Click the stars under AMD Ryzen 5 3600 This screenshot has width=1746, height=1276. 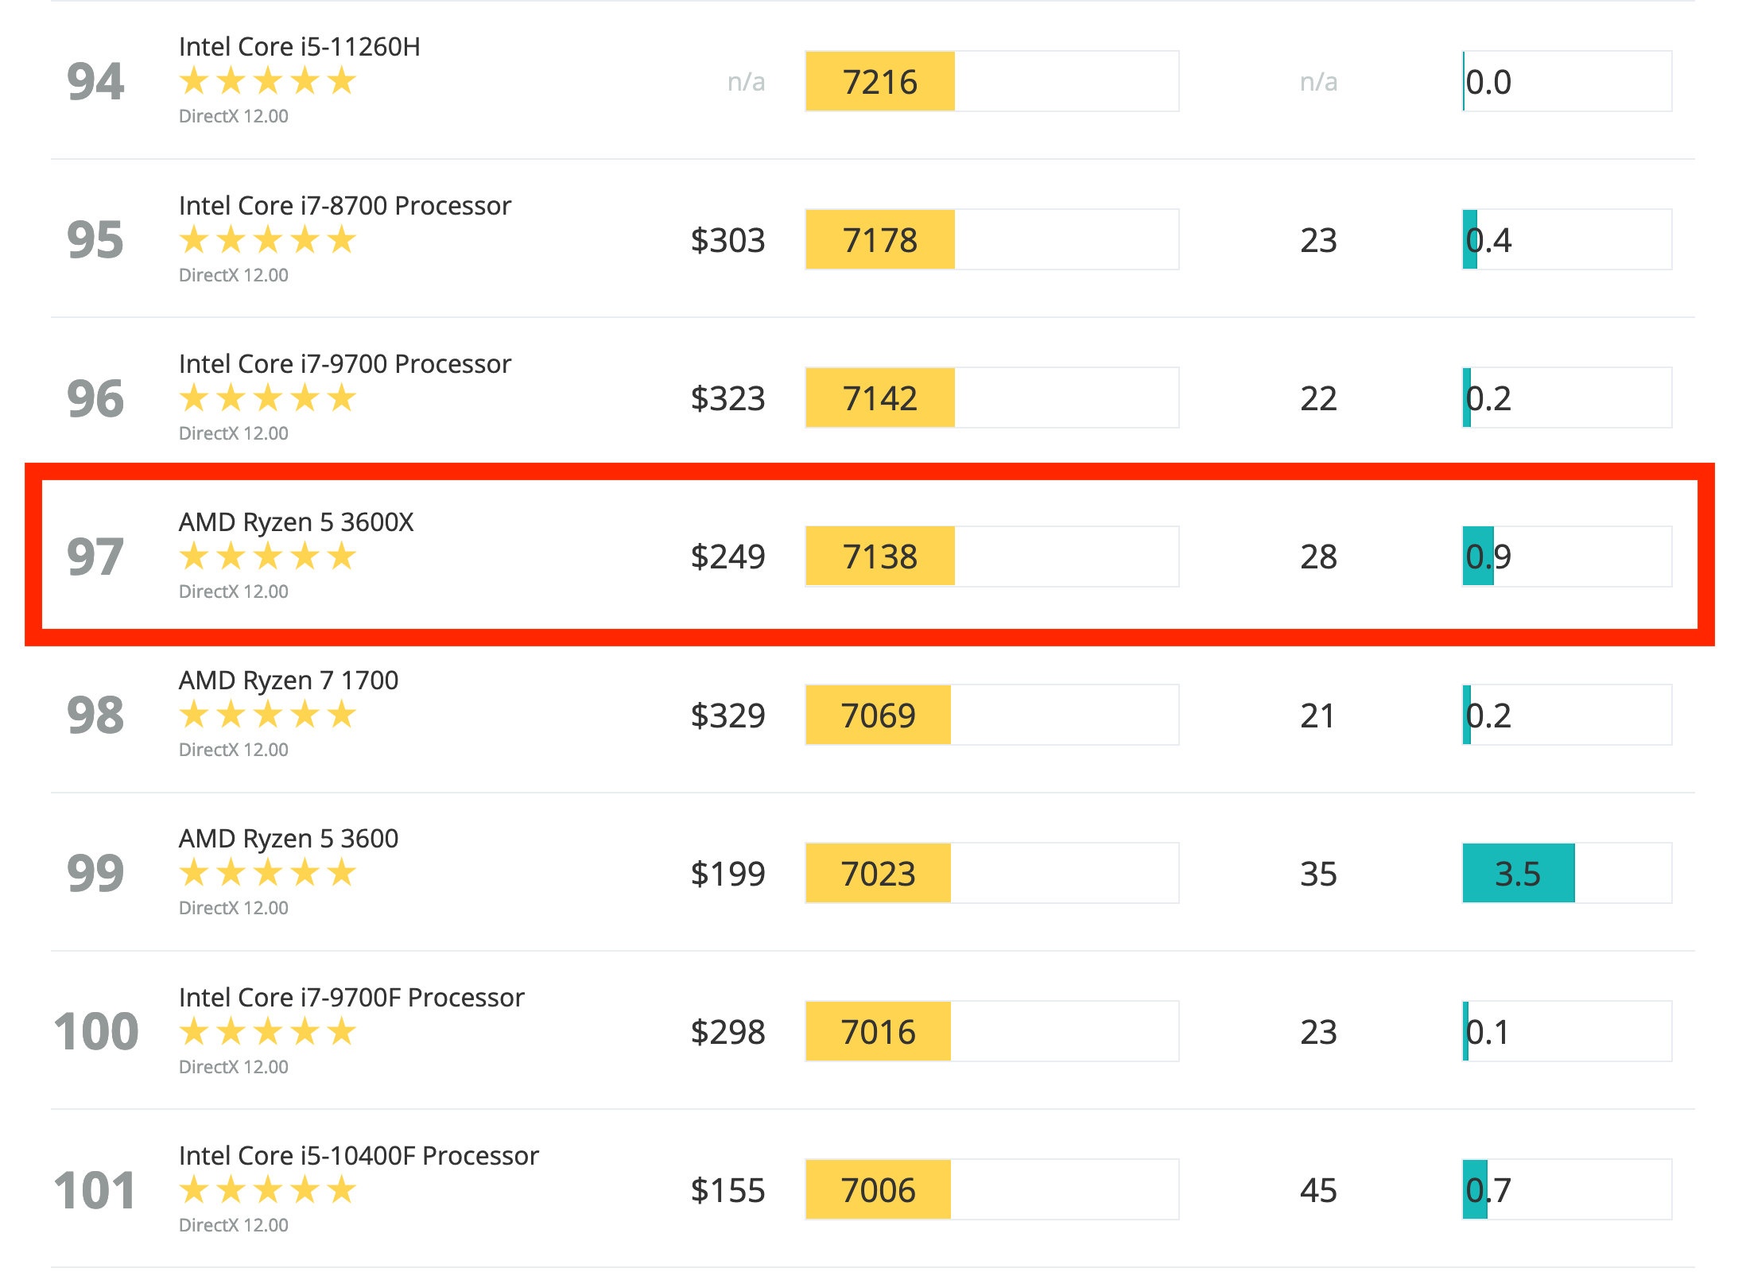point(267,873)
